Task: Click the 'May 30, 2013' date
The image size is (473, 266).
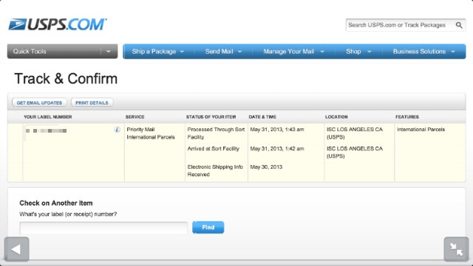Action: (x=266, y=167)
